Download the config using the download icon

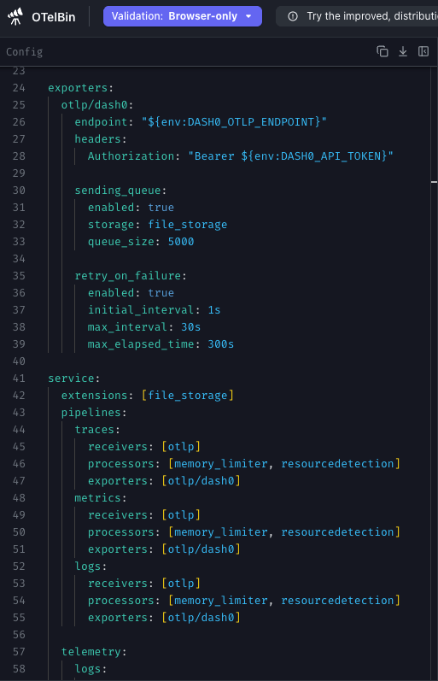tap(403, 51)
